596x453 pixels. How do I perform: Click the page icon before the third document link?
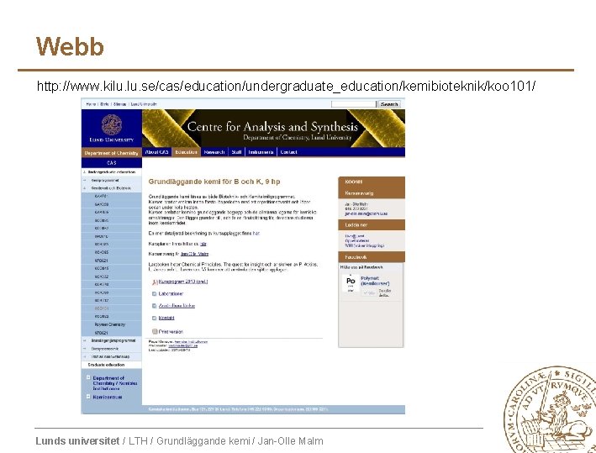point(155,306)
